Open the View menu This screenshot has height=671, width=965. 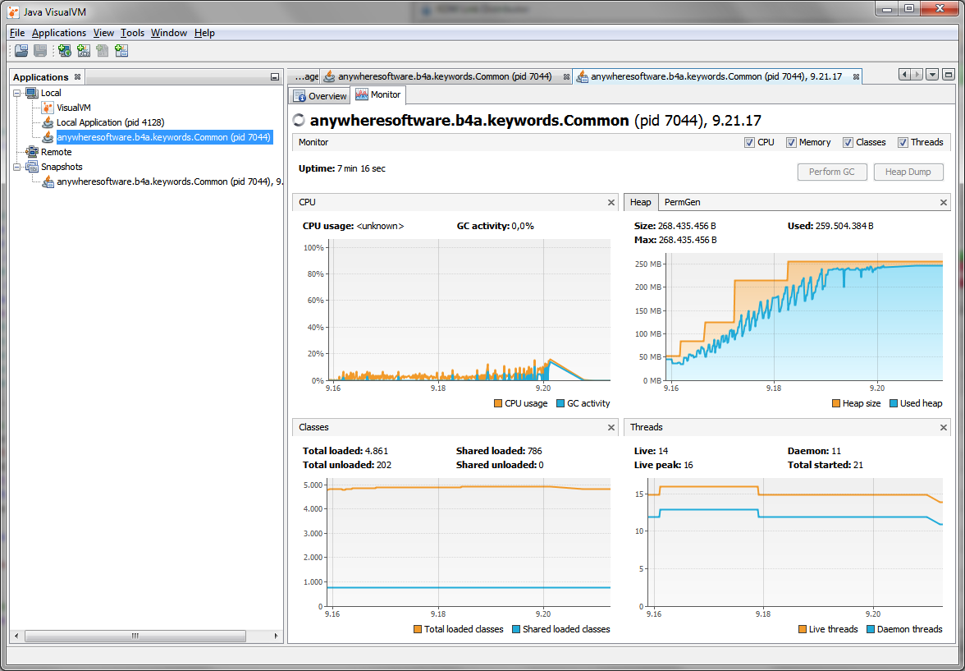click(x=103, y=33)
